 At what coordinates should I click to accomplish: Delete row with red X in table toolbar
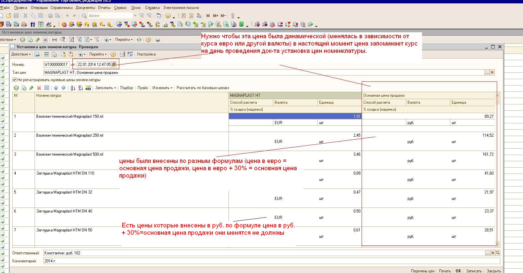(x=39, y=88)
